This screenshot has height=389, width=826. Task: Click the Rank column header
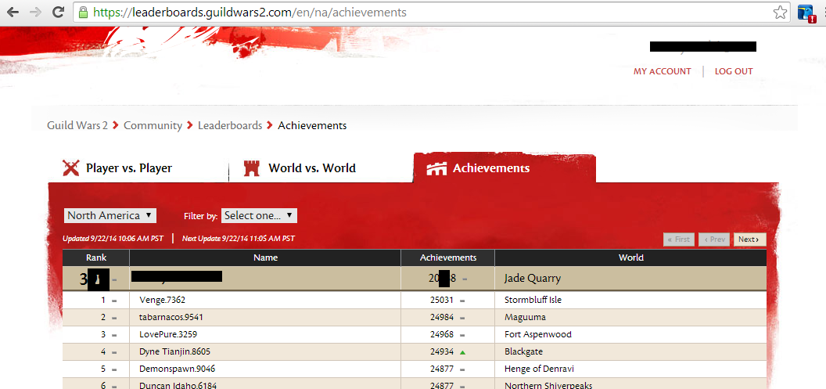(96, 258)
